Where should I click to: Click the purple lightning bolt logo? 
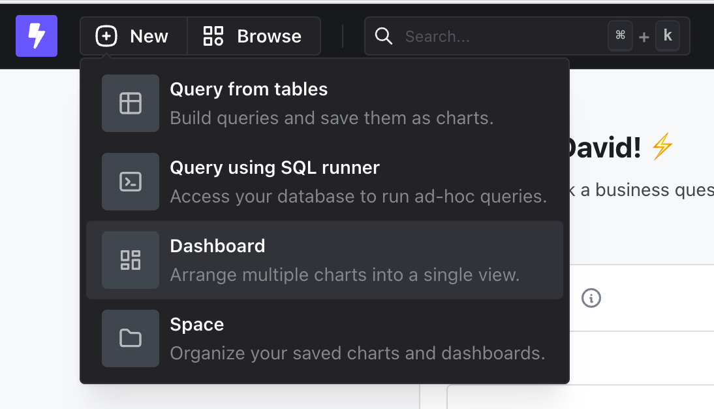pos(37,36)
